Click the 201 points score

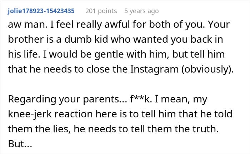pyautogui.click(x=101, y=11)
